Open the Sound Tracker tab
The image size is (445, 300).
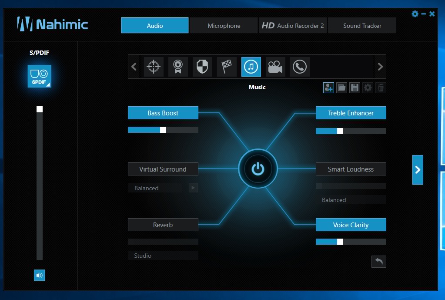click(x=362, y=26)
